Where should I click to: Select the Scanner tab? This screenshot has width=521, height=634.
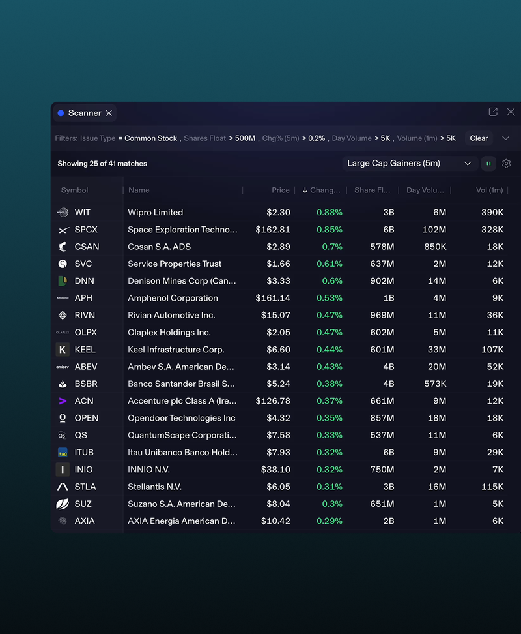(x=85, y=113)
